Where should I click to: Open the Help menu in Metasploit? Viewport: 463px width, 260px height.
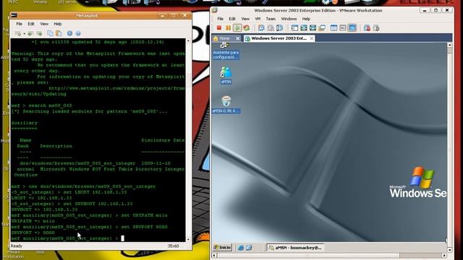(58, 24)
